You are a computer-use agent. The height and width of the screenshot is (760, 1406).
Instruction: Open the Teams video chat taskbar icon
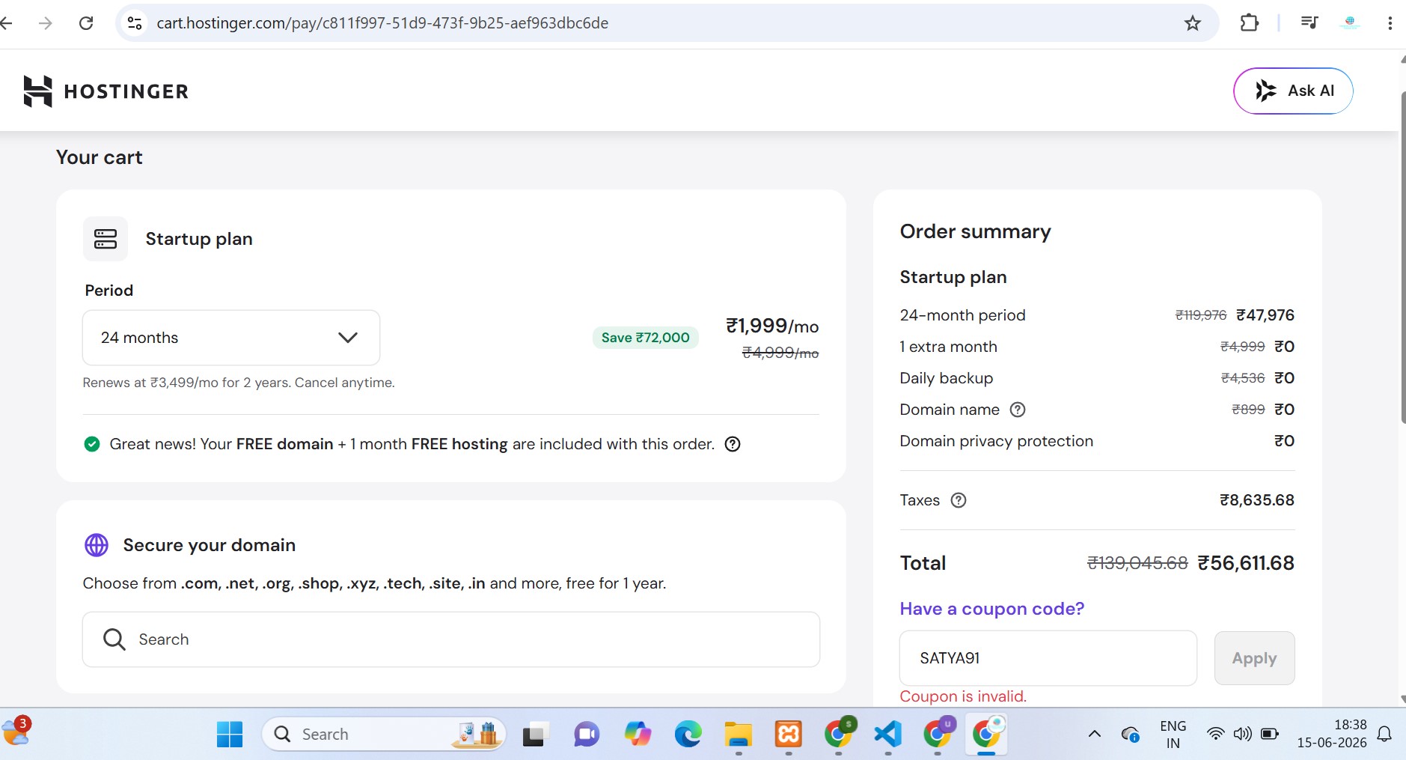pyautogui.click(x=587, y=735)
